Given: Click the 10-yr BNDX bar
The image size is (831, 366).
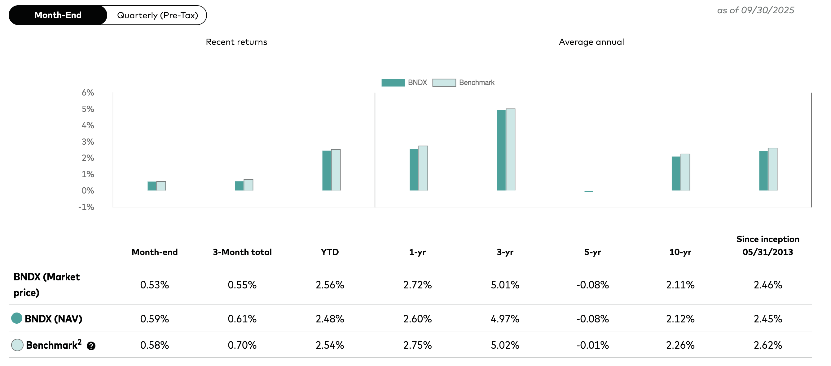Looking at the screenshot, I should (x=676, y=173).
